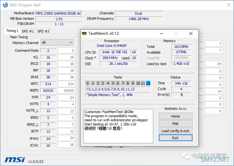Select test number 5 box
Screen dimensions: 234x166
113,83
